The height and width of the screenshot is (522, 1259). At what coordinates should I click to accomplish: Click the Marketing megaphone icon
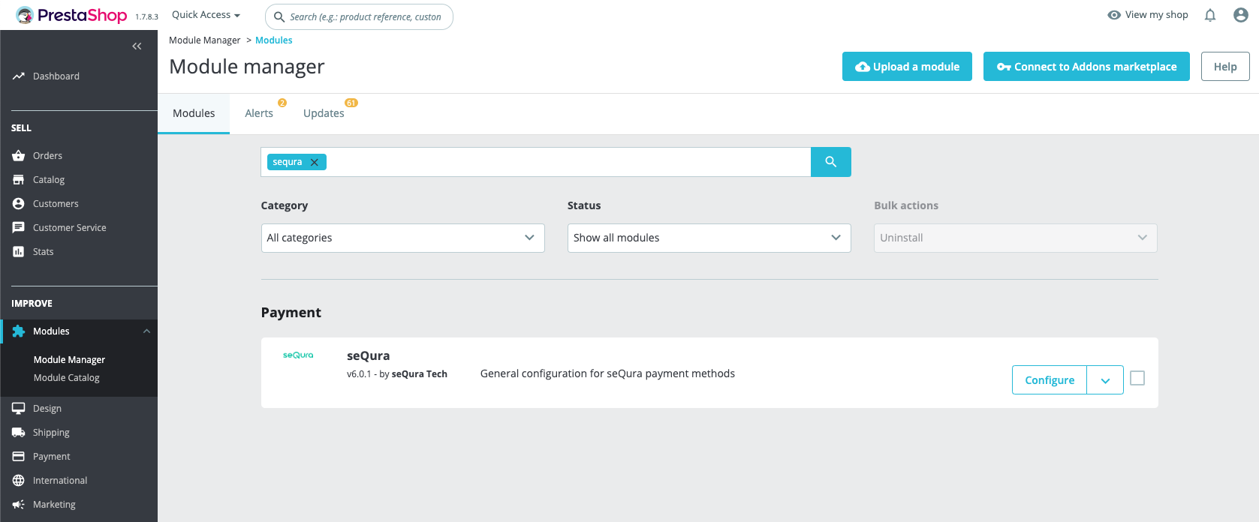(x=19, y=505)
